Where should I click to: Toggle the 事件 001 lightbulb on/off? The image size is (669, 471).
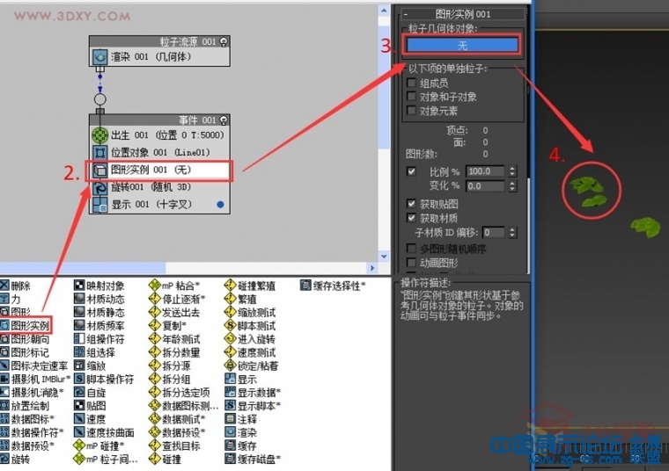coord(224,120)
